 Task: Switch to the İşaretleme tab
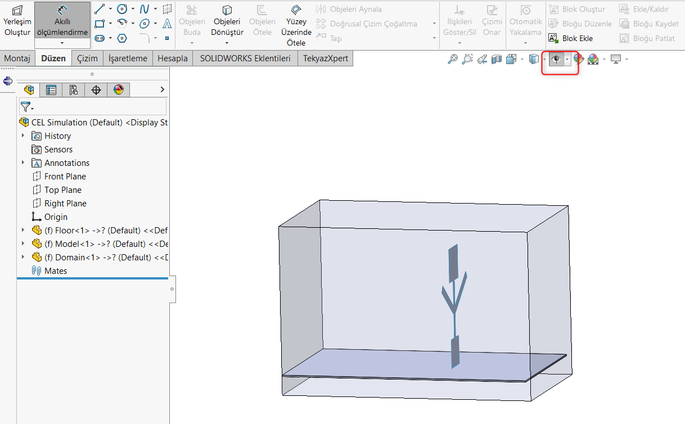(x=128, y=58)
